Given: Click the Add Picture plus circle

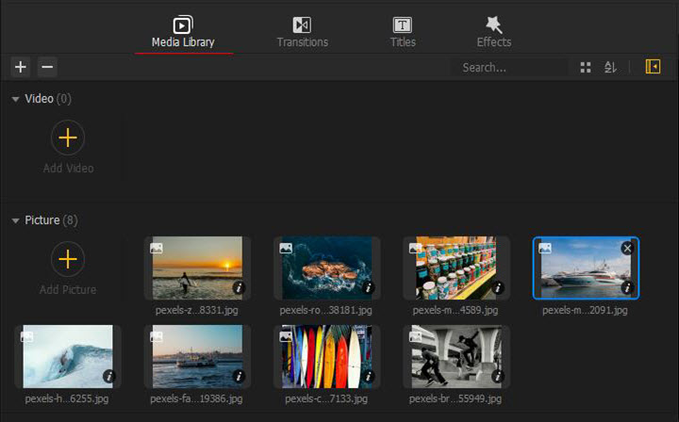Looking at the screenshot, I should click(68, 259).
